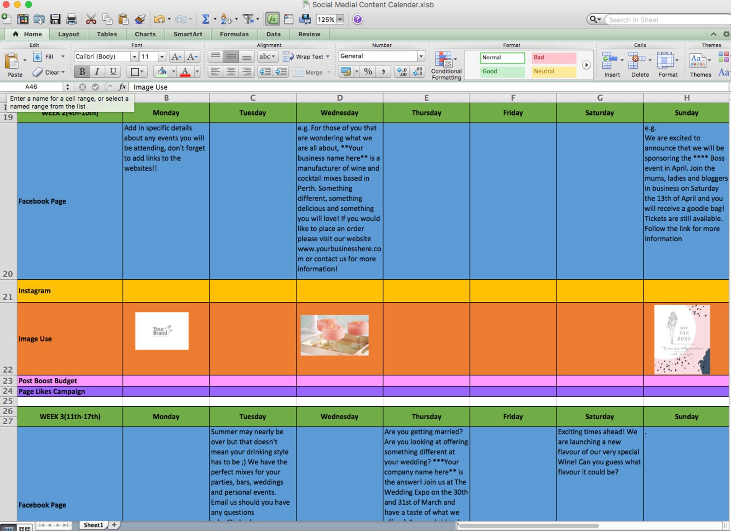Copy selection using the Copy toolbar icon
Viewport: 731px width, 531px height.
coord(107,19)
